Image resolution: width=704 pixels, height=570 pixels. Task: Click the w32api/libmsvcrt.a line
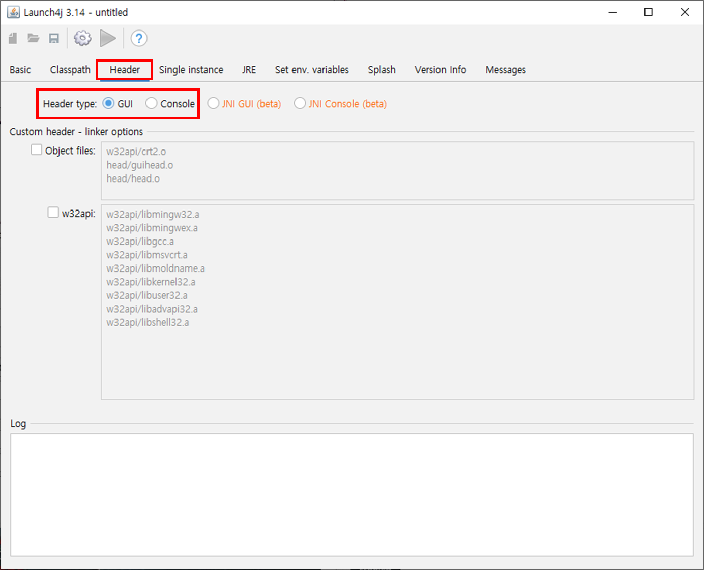(x=147, y=255)
